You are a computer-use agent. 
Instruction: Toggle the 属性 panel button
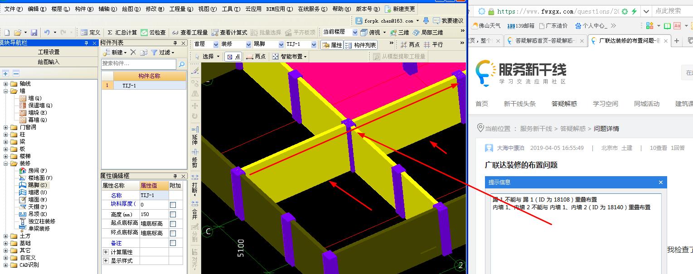click(x=332, y=45)
